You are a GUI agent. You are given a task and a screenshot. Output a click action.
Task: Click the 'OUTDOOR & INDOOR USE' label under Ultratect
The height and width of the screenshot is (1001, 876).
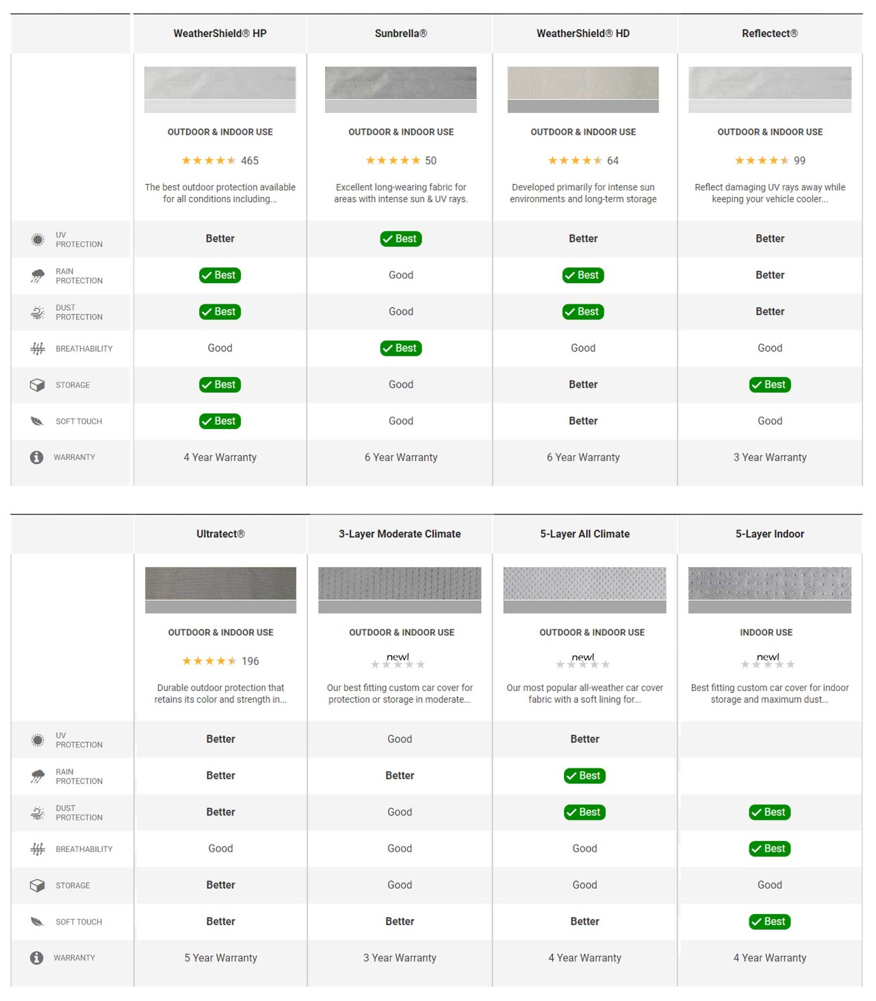coord(220,633)
